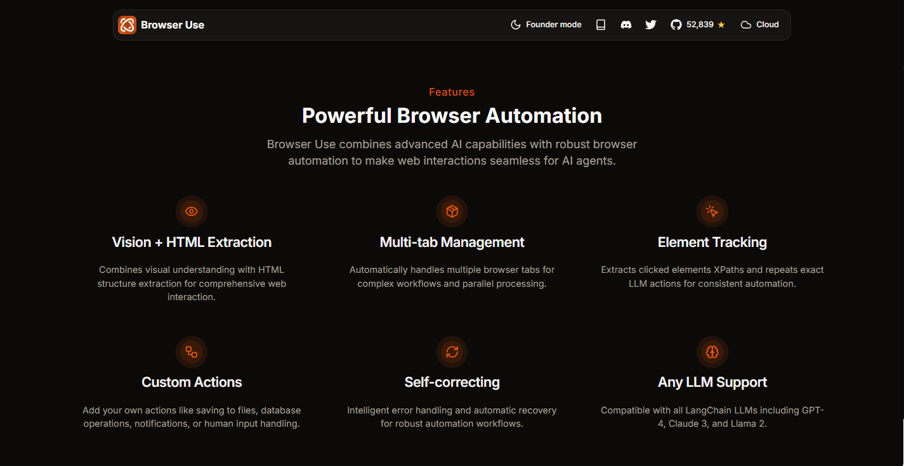Click the box icon above Multi-tab Management
The width and height of the screenshot is (904, 466).
(452, 211)
